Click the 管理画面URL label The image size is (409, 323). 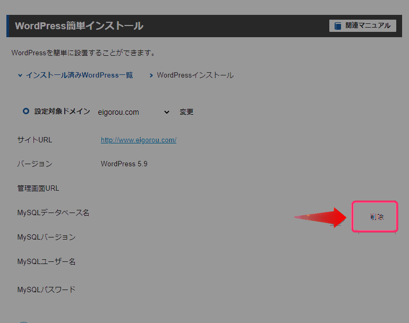click(x=38, y=188)
